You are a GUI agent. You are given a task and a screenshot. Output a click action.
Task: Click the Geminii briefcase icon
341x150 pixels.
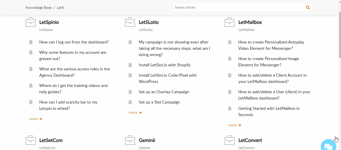[x=130, y=140]
